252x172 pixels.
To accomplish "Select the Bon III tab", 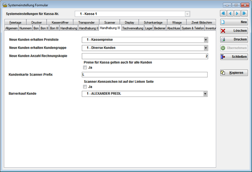I will [54, 28].
